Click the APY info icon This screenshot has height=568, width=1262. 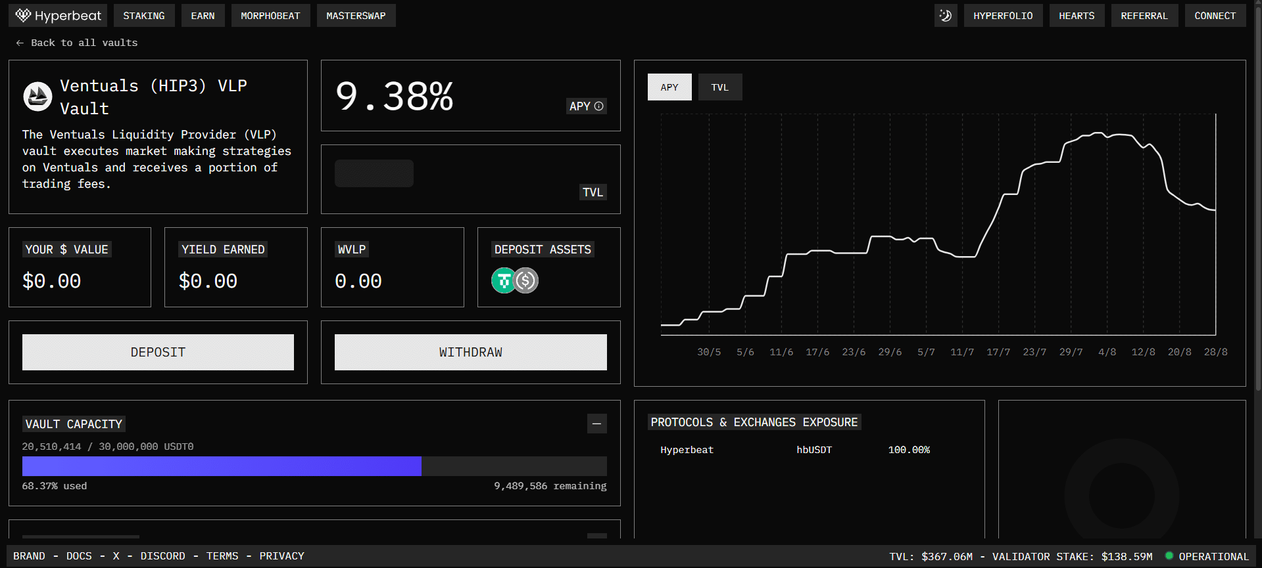tap(598, 106)
